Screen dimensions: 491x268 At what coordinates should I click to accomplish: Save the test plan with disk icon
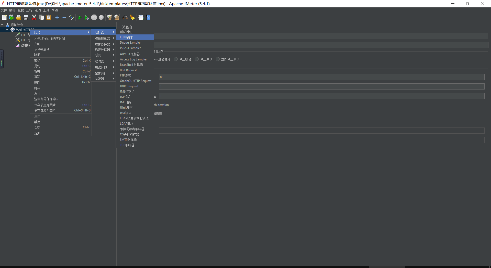[26, 17]
